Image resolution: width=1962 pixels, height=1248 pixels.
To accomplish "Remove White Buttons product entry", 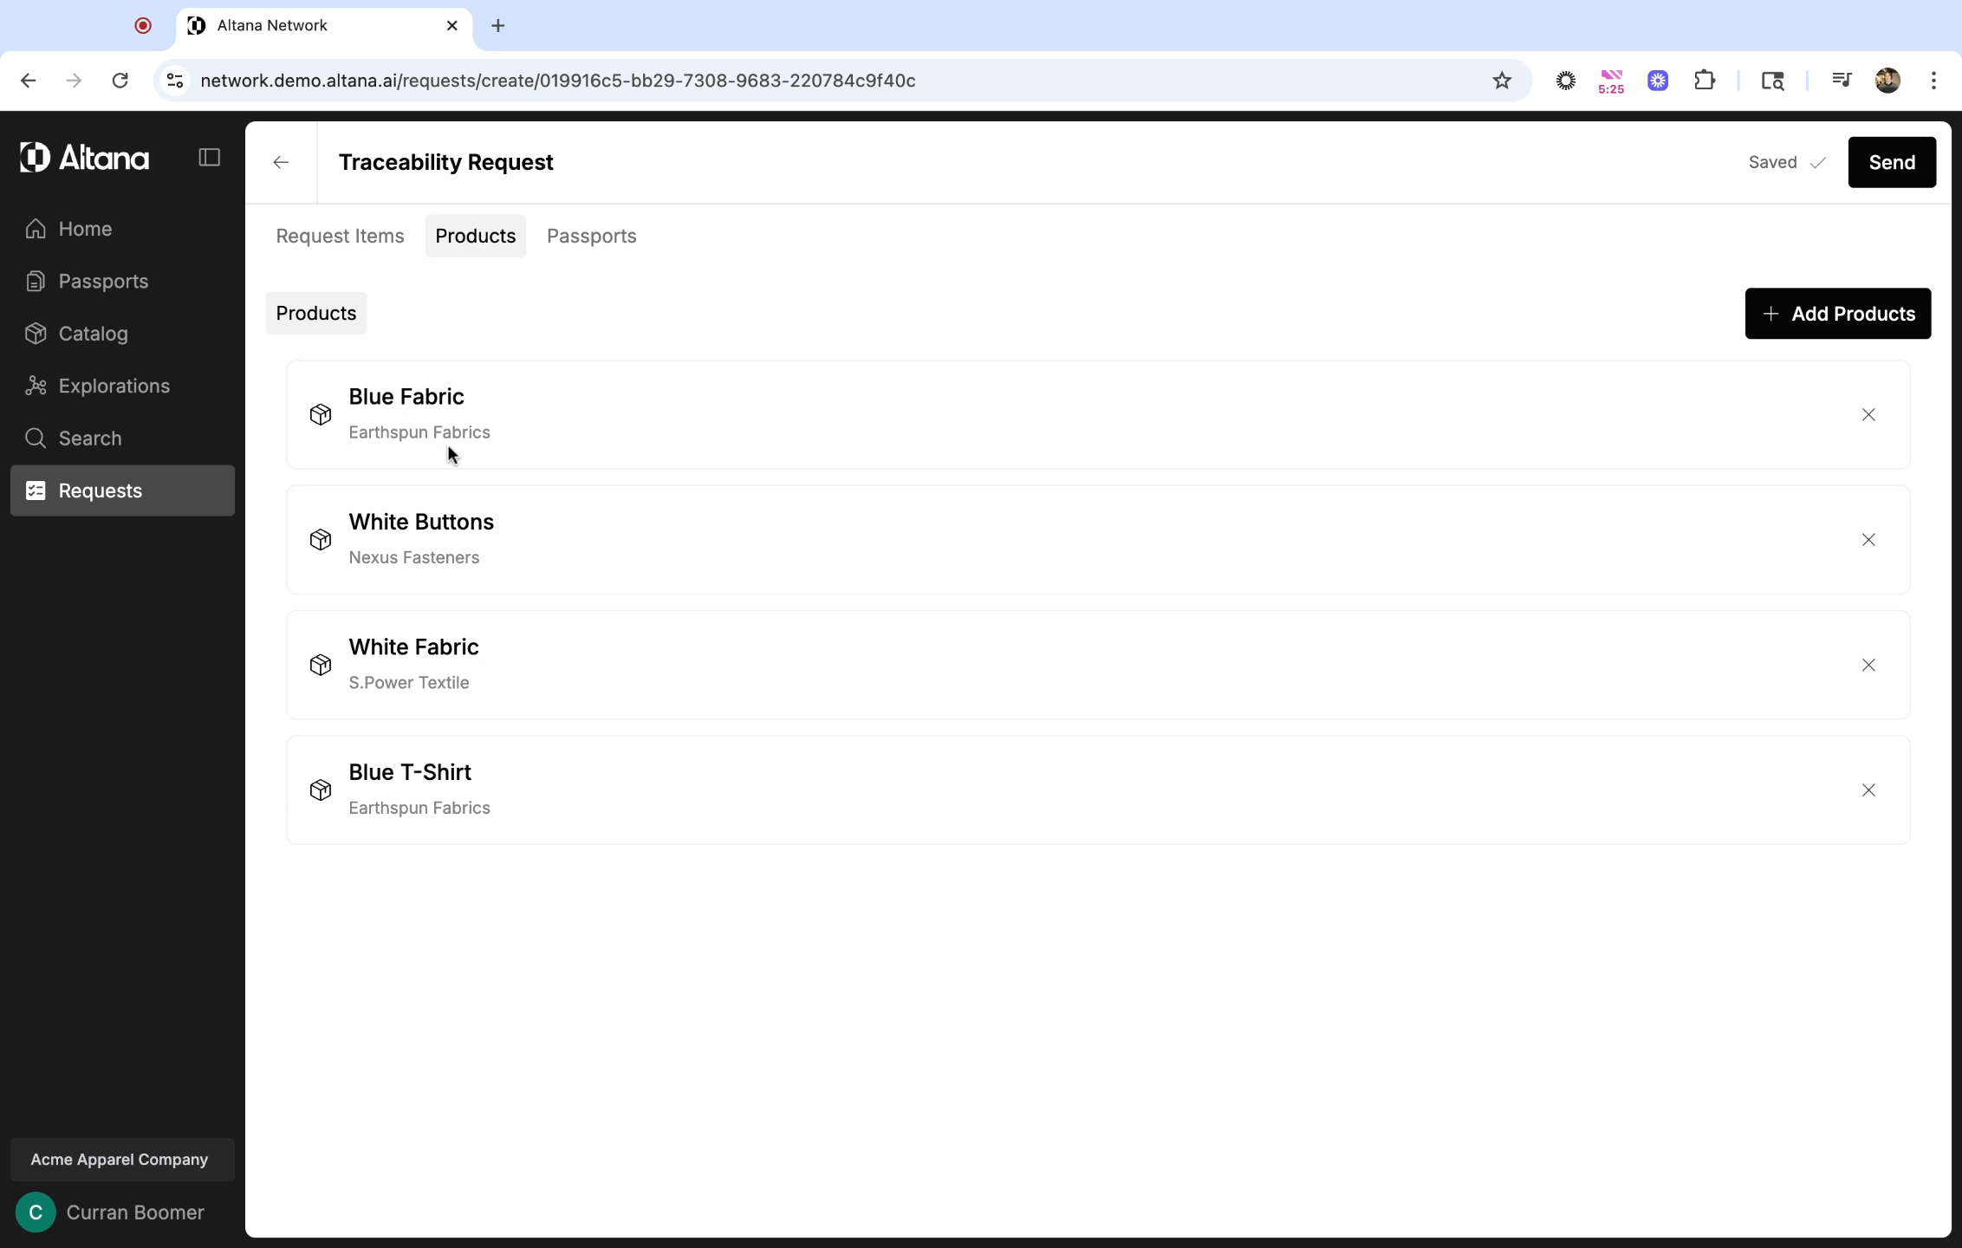I will click(1868, 540).
